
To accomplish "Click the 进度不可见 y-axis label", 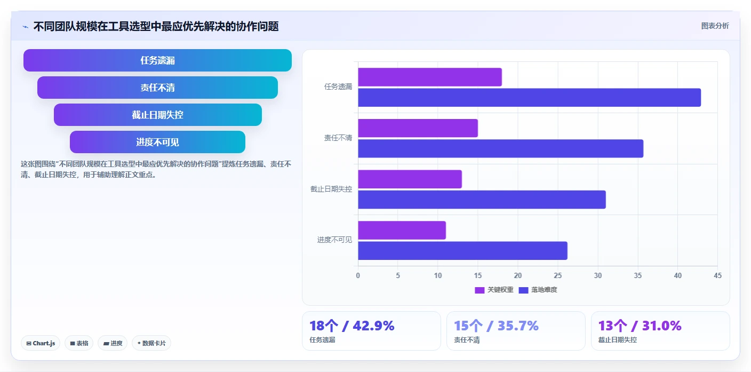I will (334, 240).
